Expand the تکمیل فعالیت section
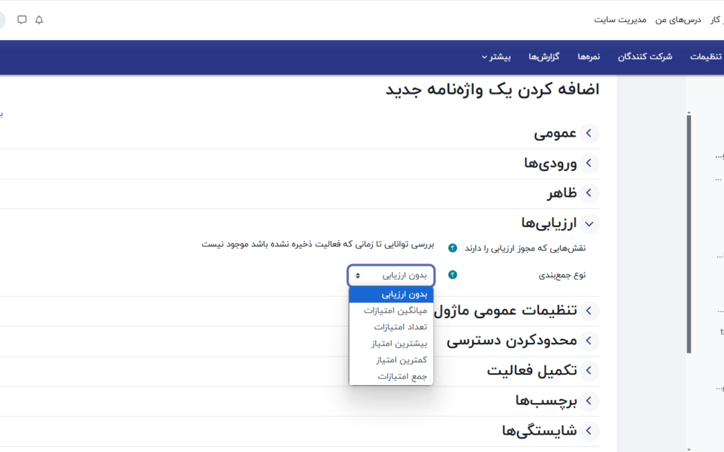Image resolution: width=724 pixels, height=452 pixels. 589,370
